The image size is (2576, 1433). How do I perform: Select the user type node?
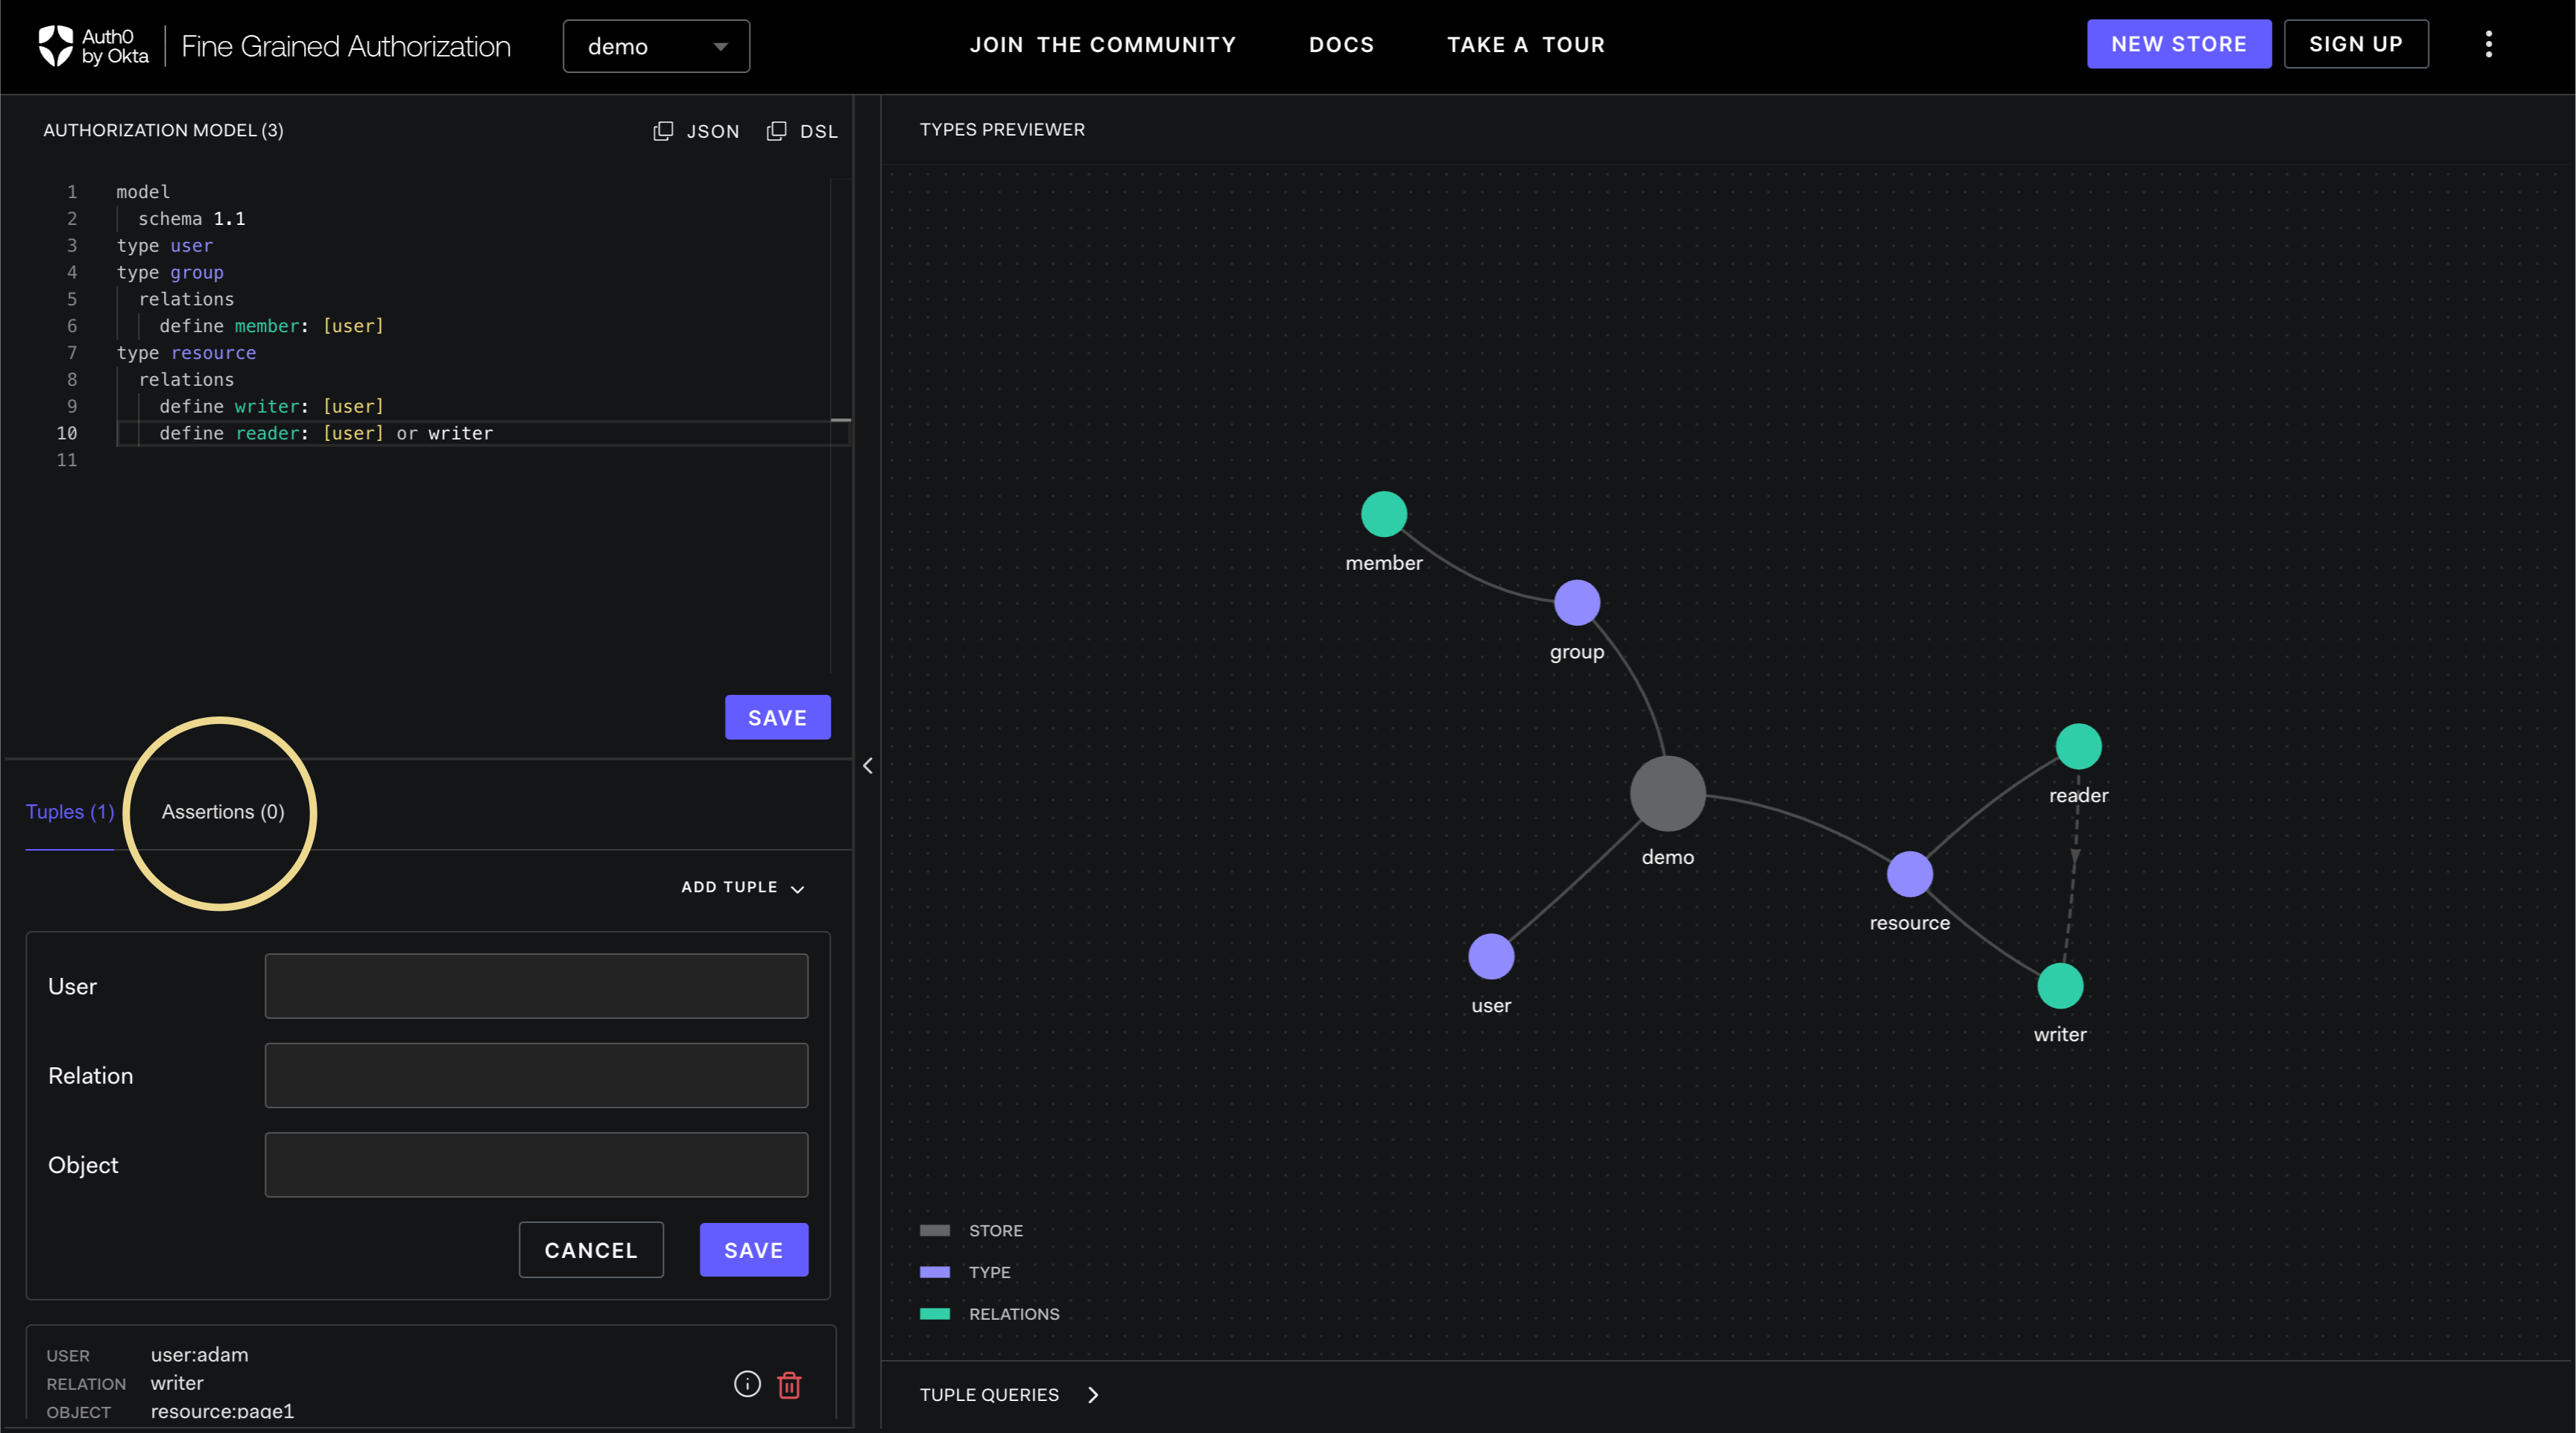[1490, 956]
